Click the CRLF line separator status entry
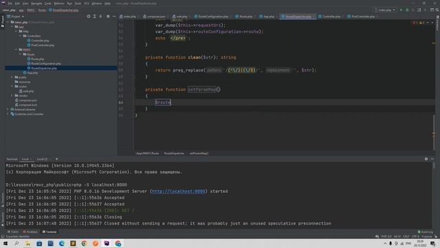 (x=406, y=236)
